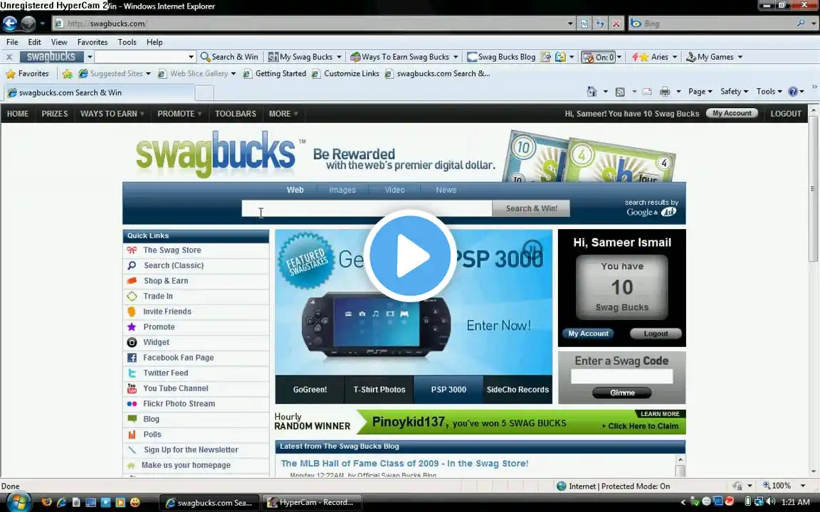
Task: Open Firefox from the quick launch bar
Action: (x=46, y=502)
